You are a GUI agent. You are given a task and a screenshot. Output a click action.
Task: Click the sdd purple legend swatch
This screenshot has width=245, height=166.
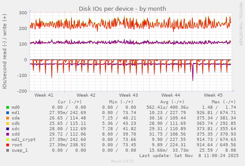click(x=8, y=134)
